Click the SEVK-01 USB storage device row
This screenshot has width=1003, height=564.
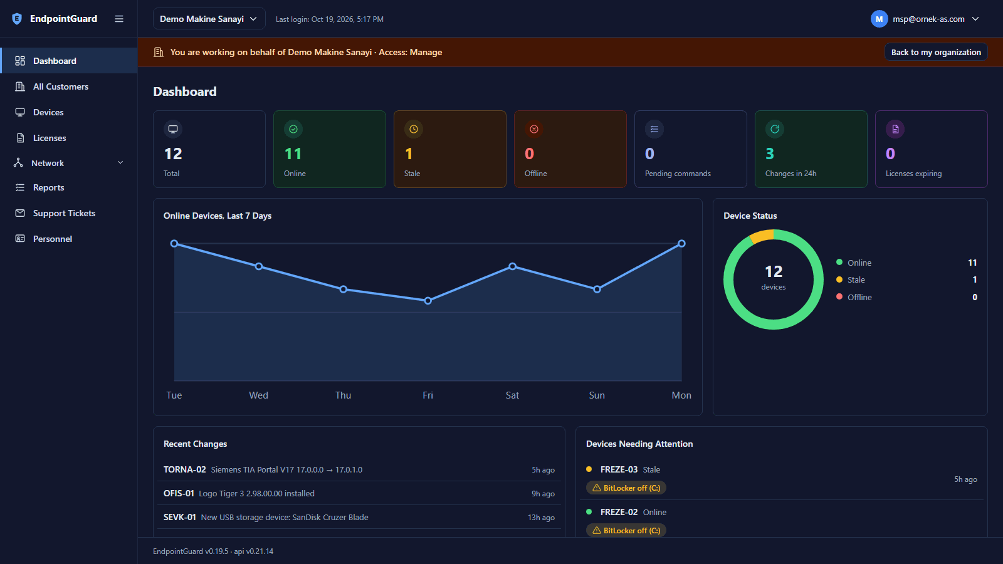coord(359,517)
